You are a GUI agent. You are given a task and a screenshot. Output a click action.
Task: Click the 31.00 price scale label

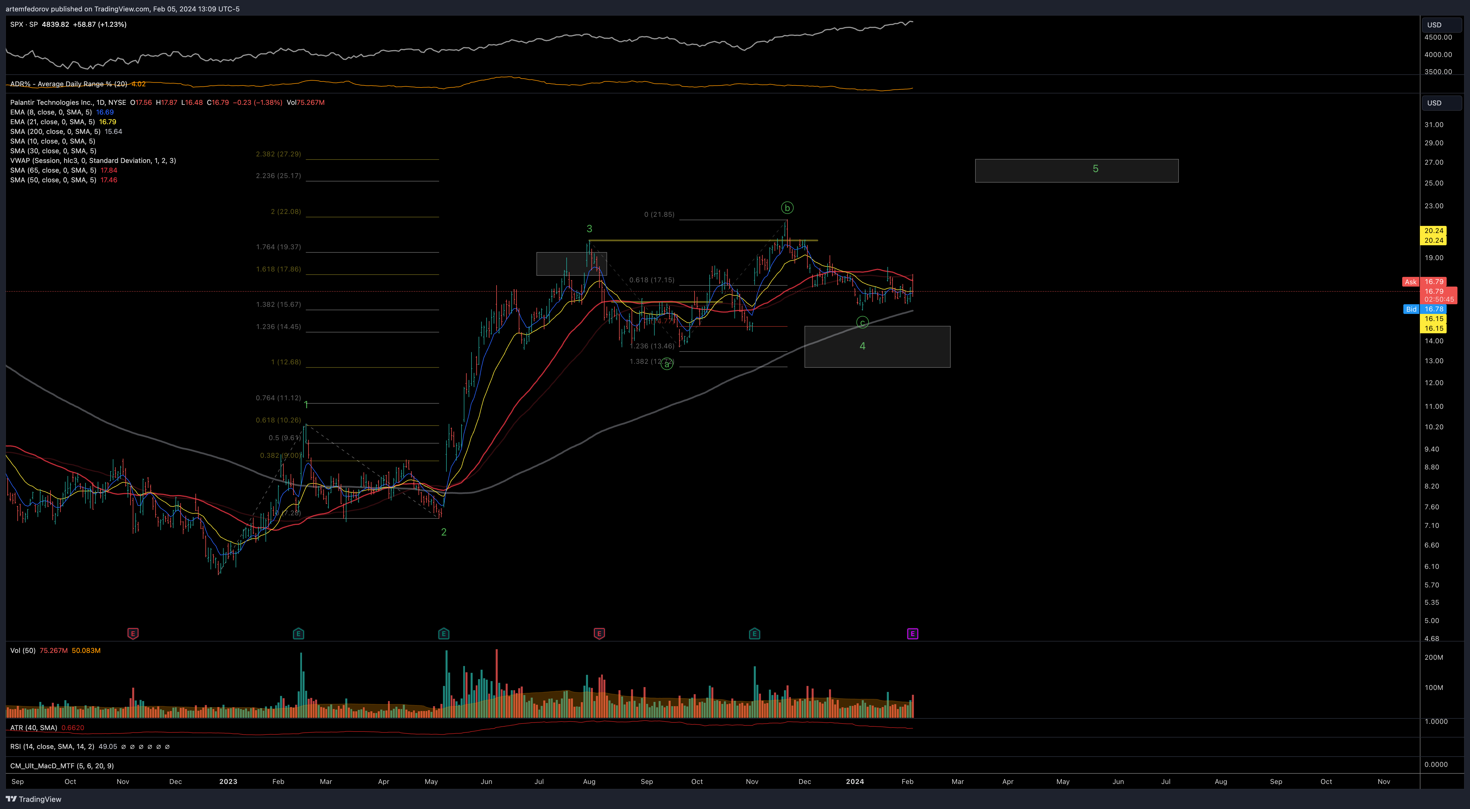tap(1434, 125)
